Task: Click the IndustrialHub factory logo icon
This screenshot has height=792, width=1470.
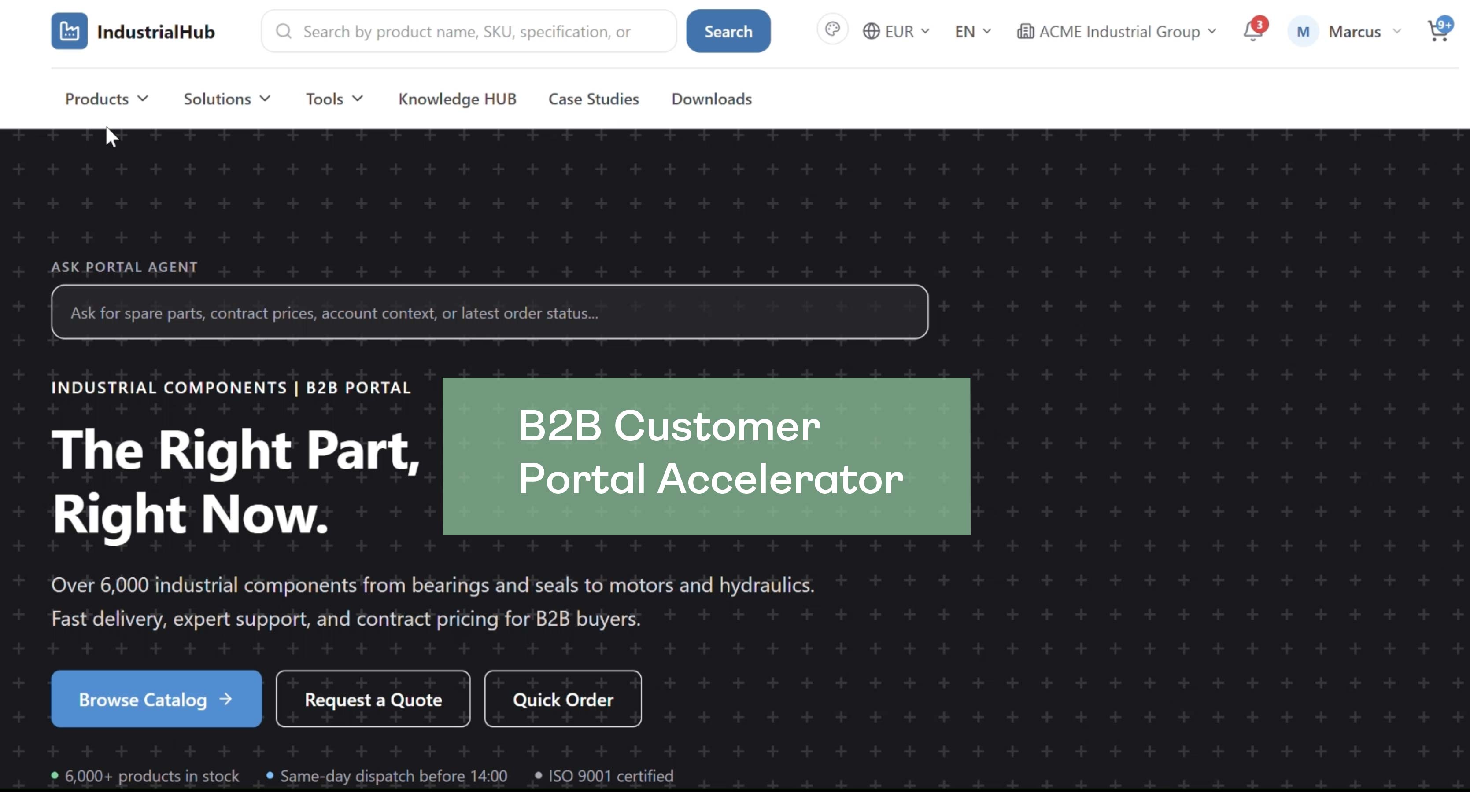Action: (x=69, y=31)
